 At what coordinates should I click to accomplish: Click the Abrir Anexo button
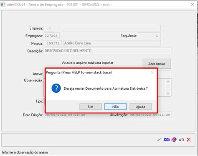coord(157,64)
